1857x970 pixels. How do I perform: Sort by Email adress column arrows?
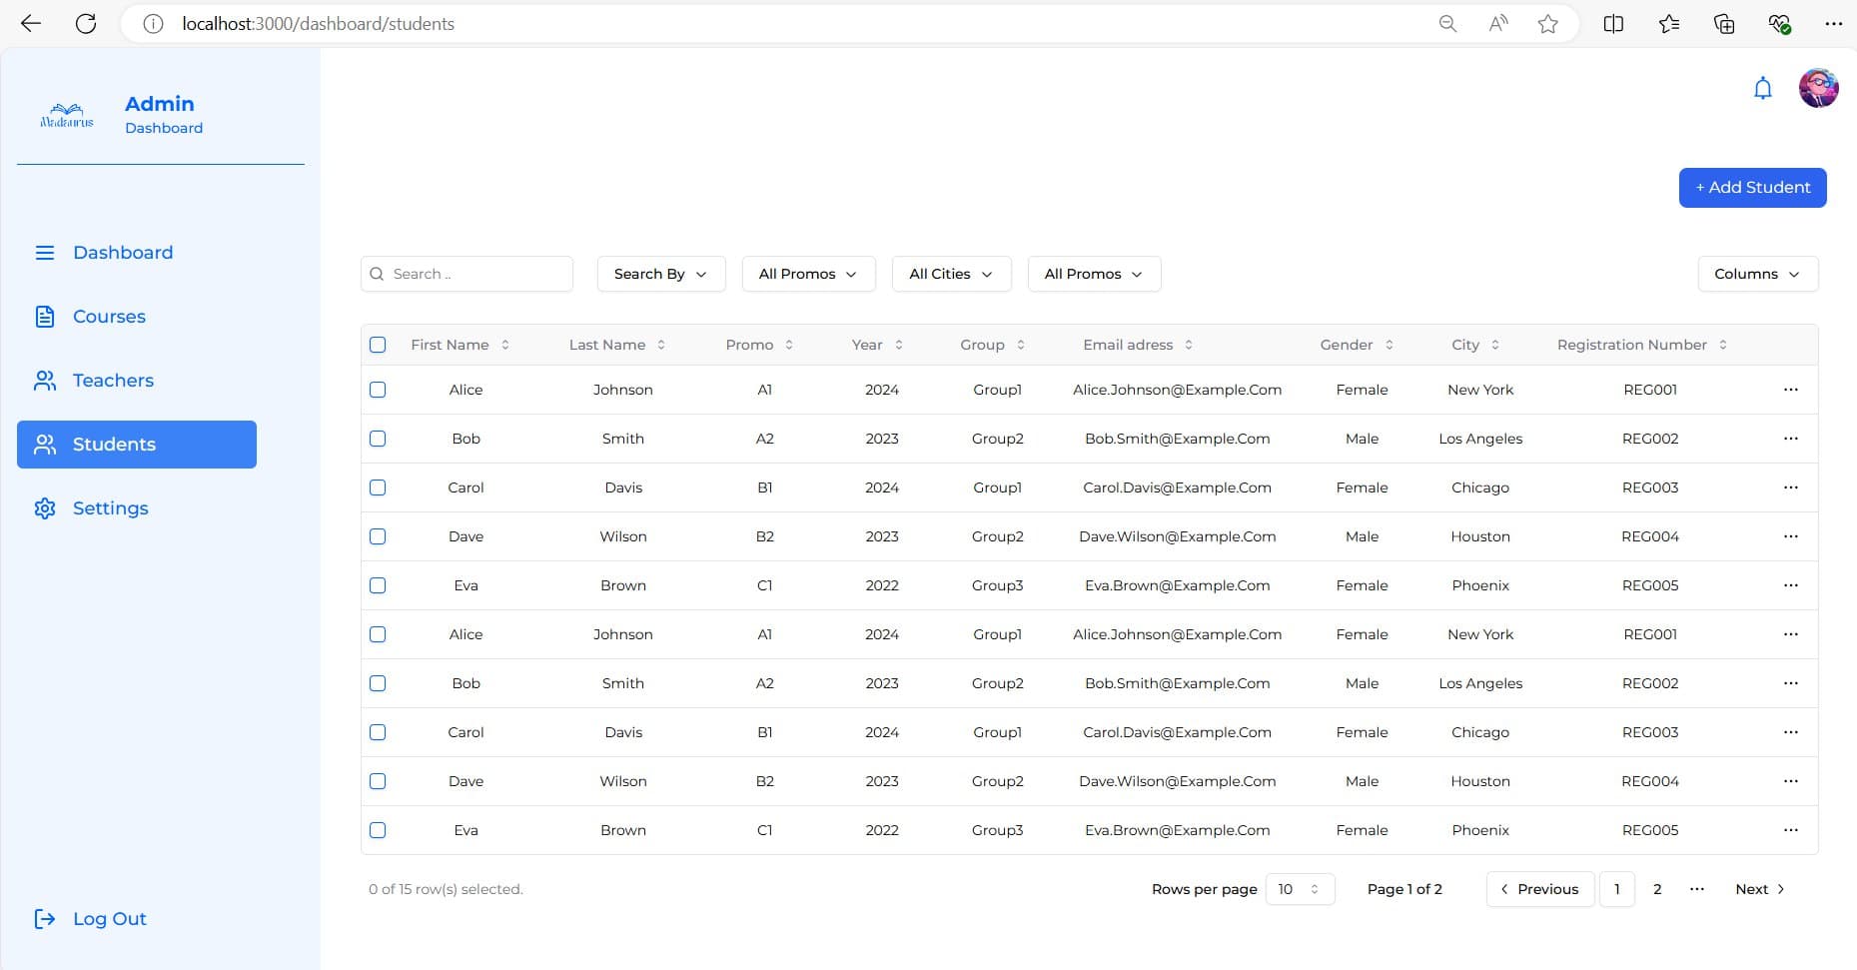point(1189,345)
